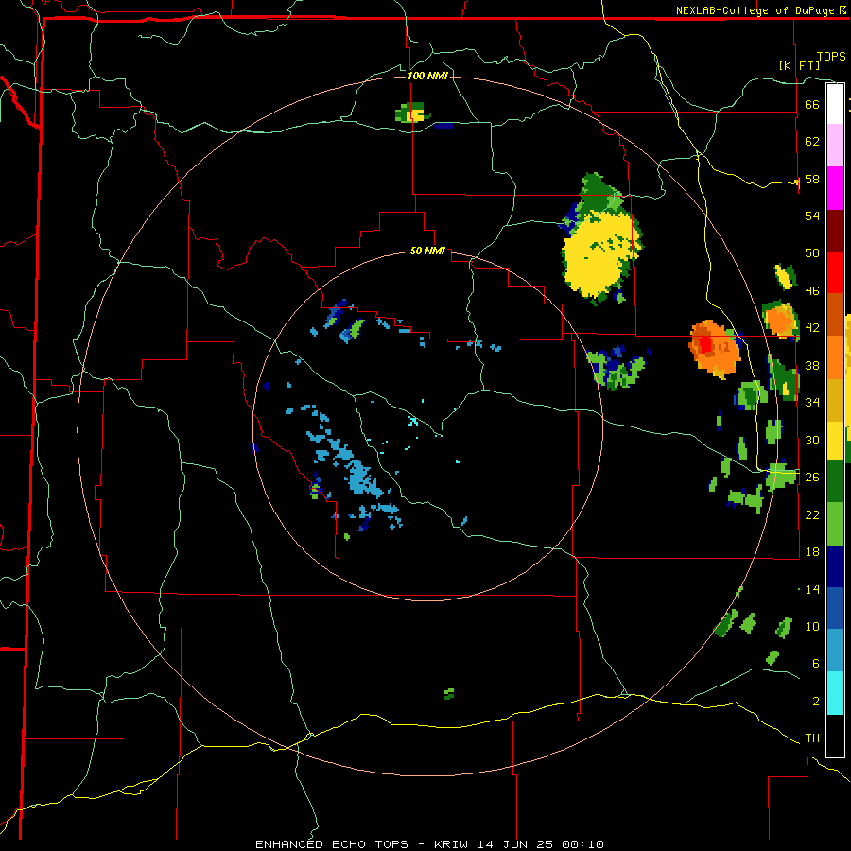Click the '14' legend value
The width and height of the screenshot is (851, 851).
tap(812, 589)
